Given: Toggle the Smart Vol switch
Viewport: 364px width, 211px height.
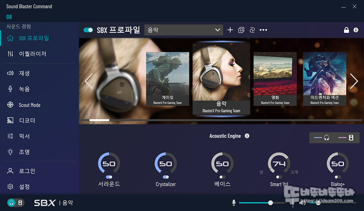Looking at the screenshot, I should click(279, 177).
